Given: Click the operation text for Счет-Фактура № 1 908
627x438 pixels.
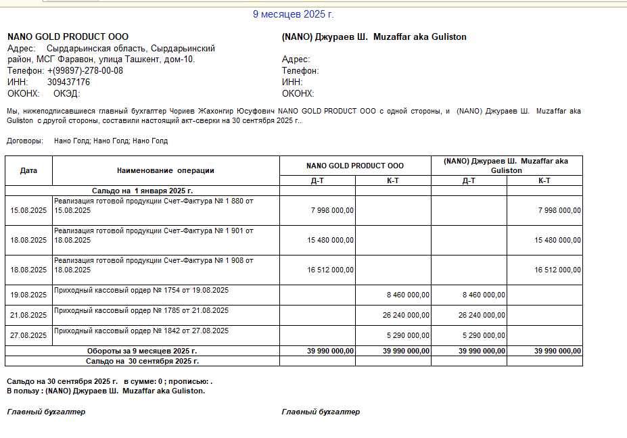Looking at the screenshot, I should coord(154,266).
